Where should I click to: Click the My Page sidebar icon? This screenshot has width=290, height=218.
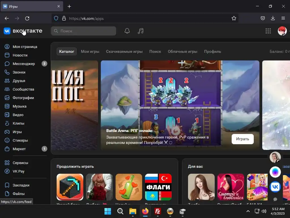pos(7,47)
